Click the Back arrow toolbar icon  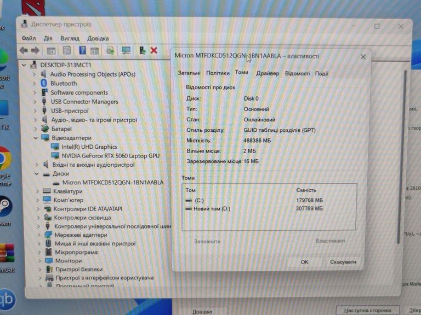[24, 50]
